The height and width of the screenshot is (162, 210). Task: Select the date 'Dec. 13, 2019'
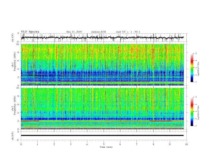tap(74, 32)
